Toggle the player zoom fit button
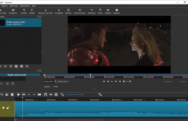188x121 pixels. pyautogui.click(x=124, y=81)
